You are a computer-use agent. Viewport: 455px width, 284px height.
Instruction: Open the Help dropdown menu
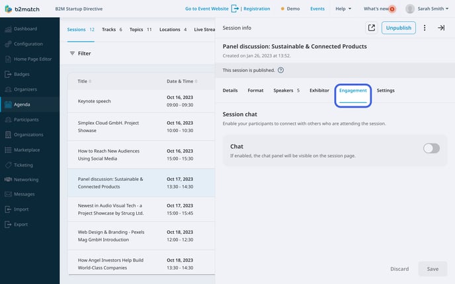pos(343,9)
